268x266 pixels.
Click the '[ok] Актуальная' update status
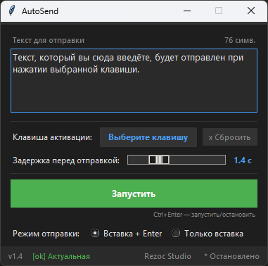(x=61, y=256)
